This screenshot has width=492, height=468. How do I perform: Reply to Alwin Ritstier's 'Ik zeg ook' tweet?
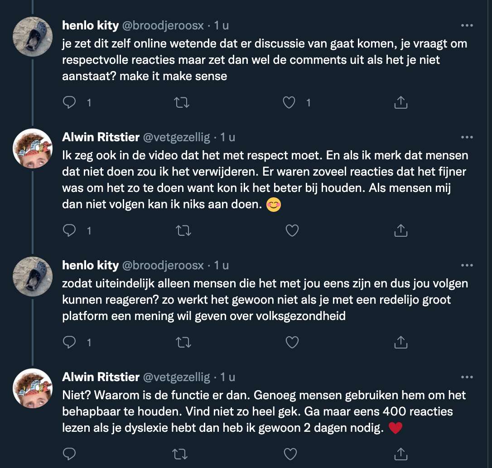69,231
